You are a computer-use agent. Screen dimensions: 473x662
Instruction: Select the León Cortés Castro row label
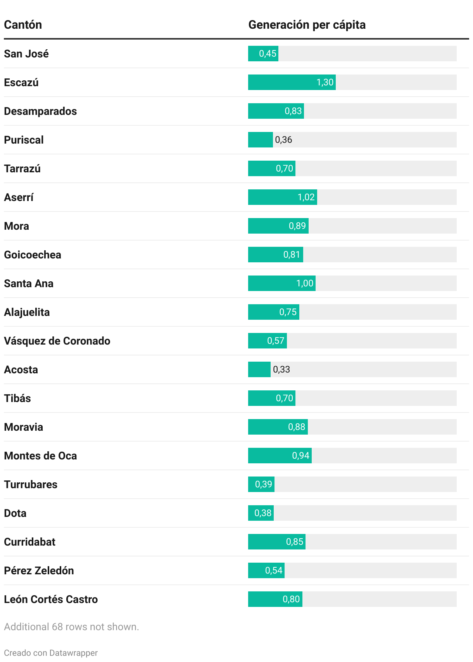51,599
